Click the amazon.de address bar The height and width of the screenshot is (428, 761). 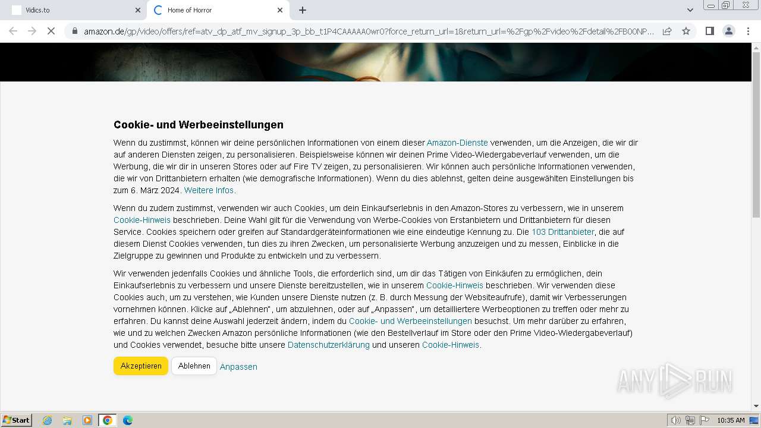369,31
